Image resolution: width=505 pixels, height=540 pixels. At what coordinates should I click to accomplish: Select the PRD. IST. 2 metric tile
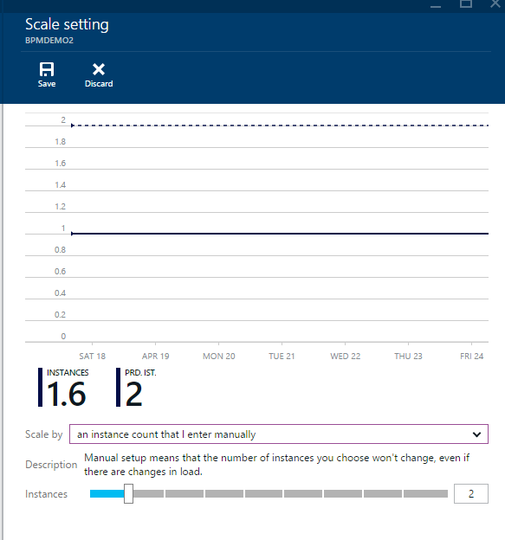(137, 388)
